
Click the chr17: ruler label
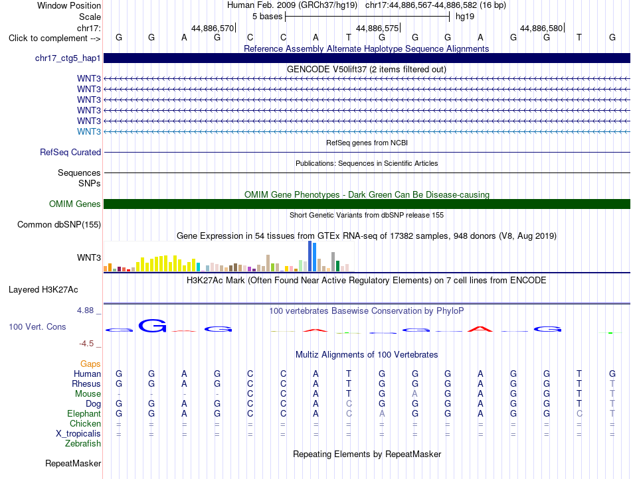pyautogui.click(x=88, y=28)
